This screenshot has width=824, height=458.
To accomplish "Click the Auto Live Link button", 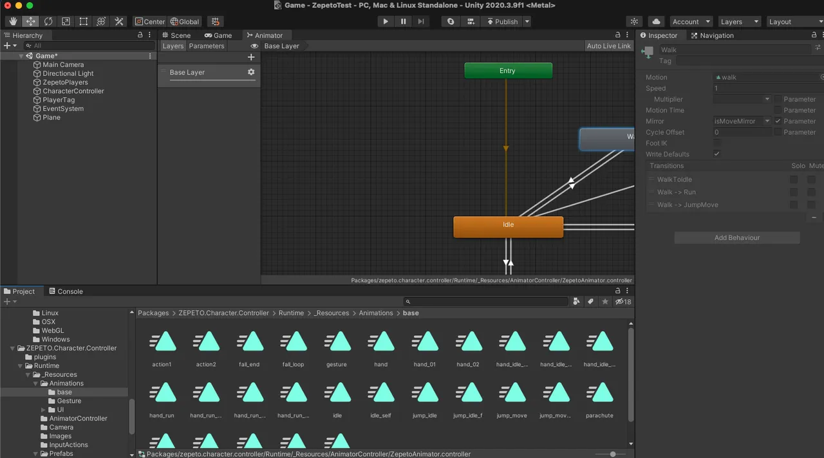I will 608,46.
